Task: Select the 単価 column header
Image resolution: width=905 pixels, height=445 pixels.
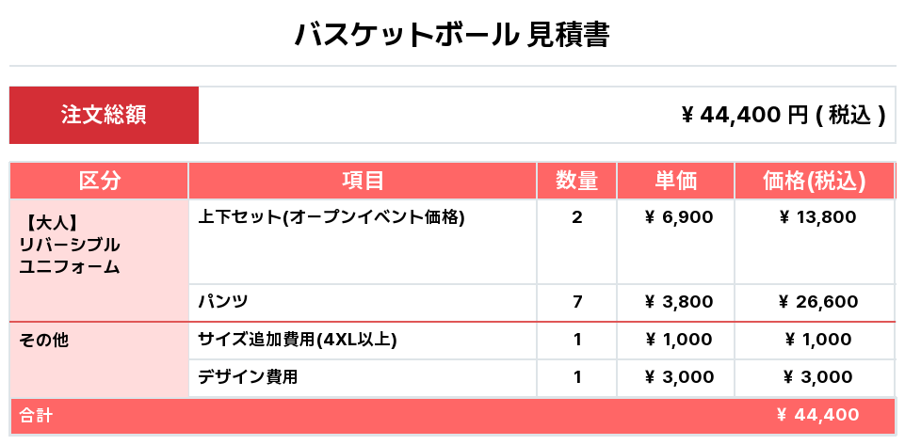Action: point(675,181)
